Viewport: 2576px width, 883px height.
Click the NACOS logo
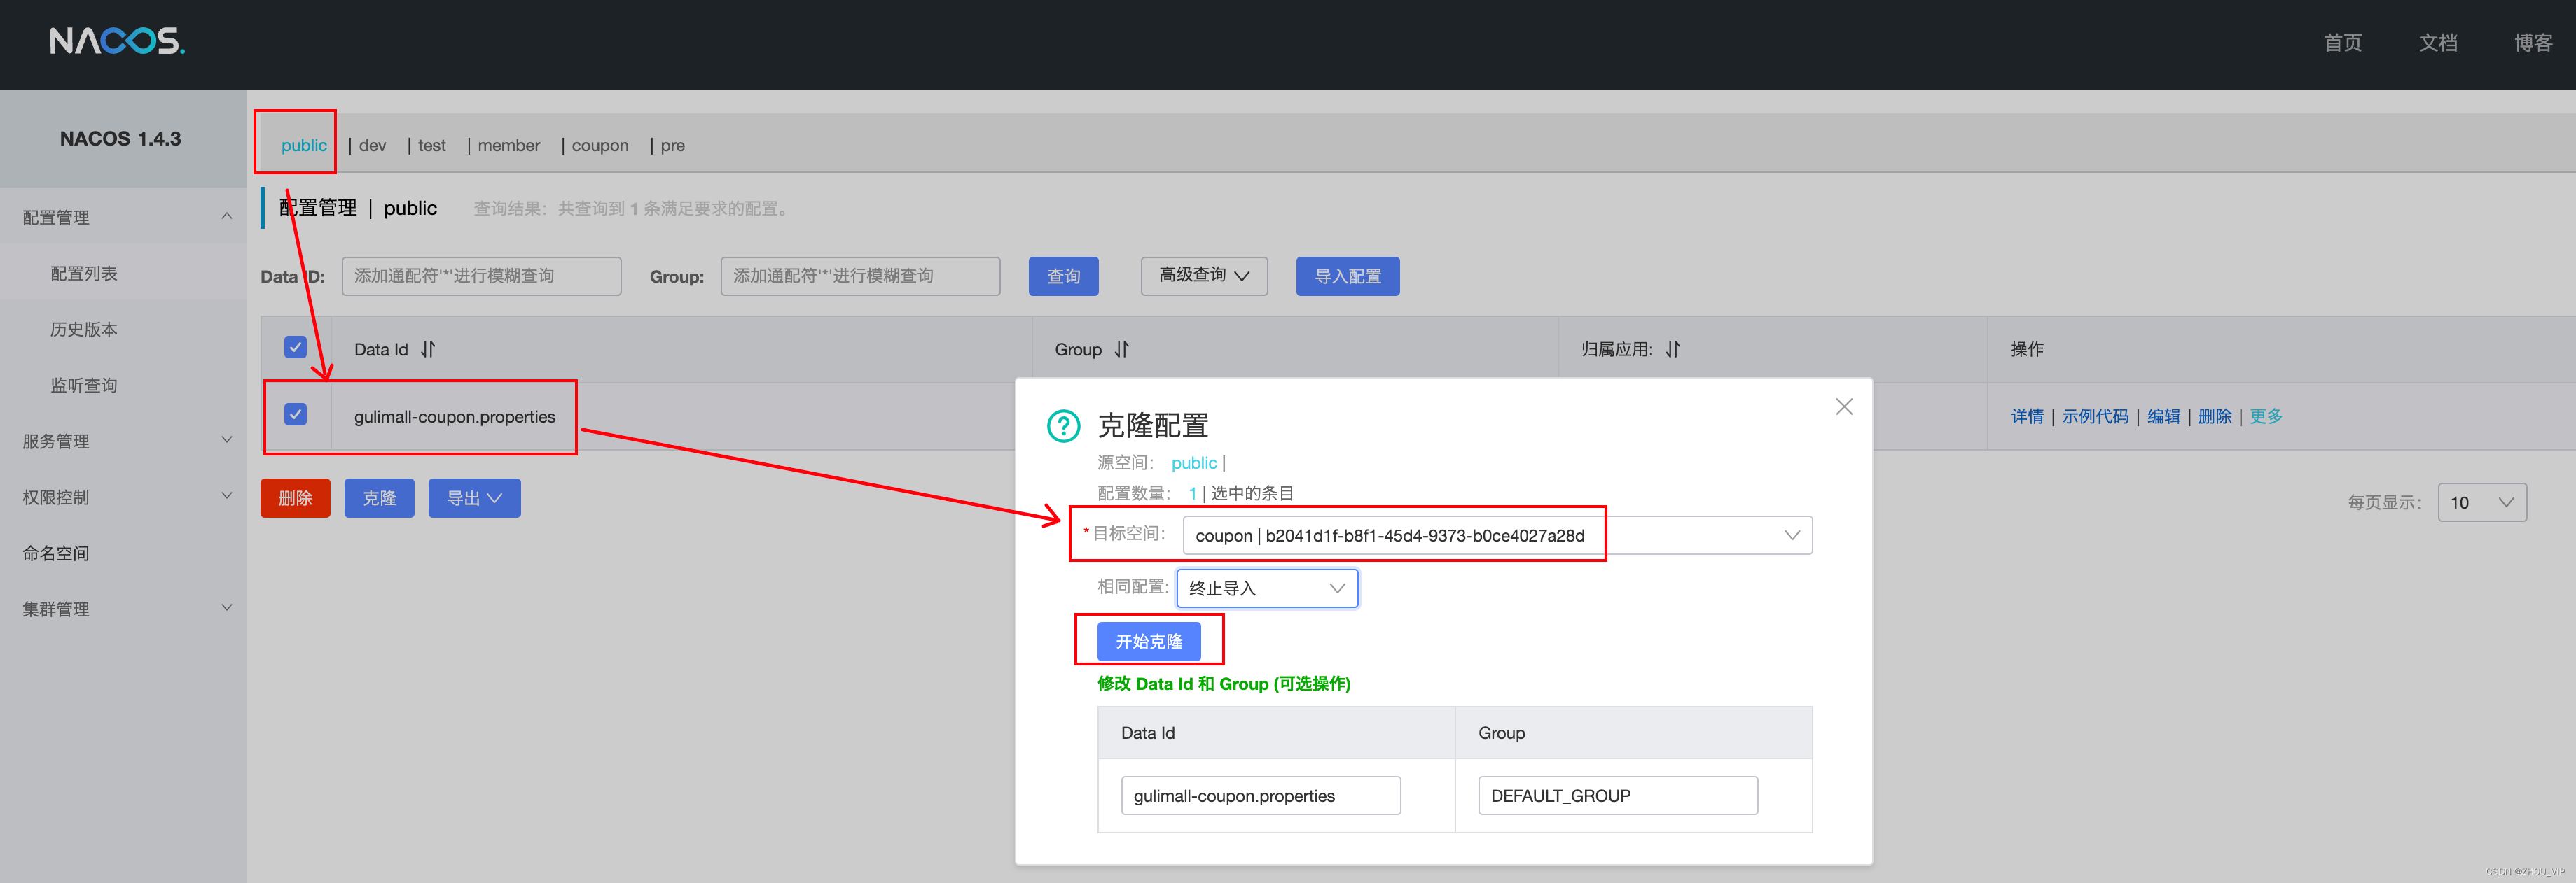117,41
